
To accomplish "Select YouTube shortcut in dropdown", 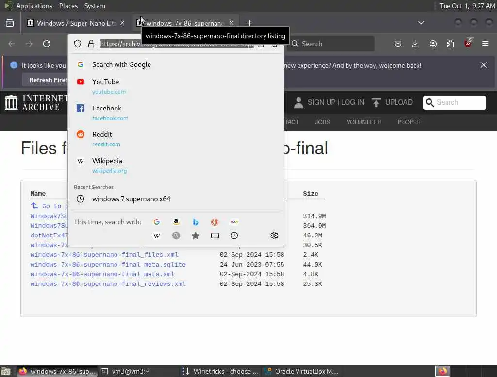I will [176, 86].
